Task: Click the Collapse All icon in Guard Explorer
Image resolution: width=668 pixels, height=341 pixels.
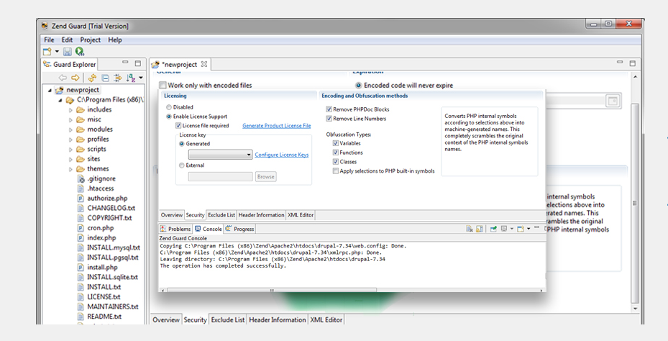Action: pyautogui.click(x=105, y=78)
